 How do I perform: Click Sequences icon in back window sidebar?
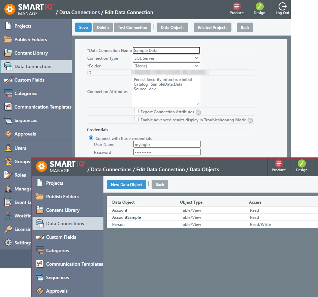pyautogui.click(x=8, y=120)
